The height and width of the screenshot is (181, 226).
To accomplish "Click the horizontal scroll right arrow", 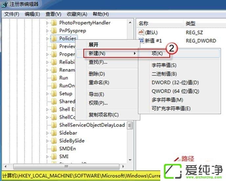I will pyautogui.click(x=123, y=167).
